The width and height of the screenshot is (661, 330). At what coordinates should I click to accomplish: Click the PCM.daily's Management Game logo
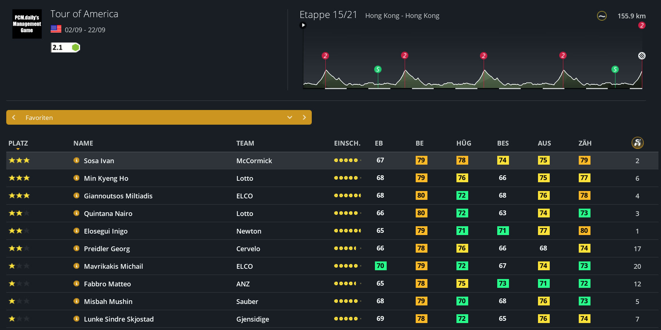click(27, 24)
